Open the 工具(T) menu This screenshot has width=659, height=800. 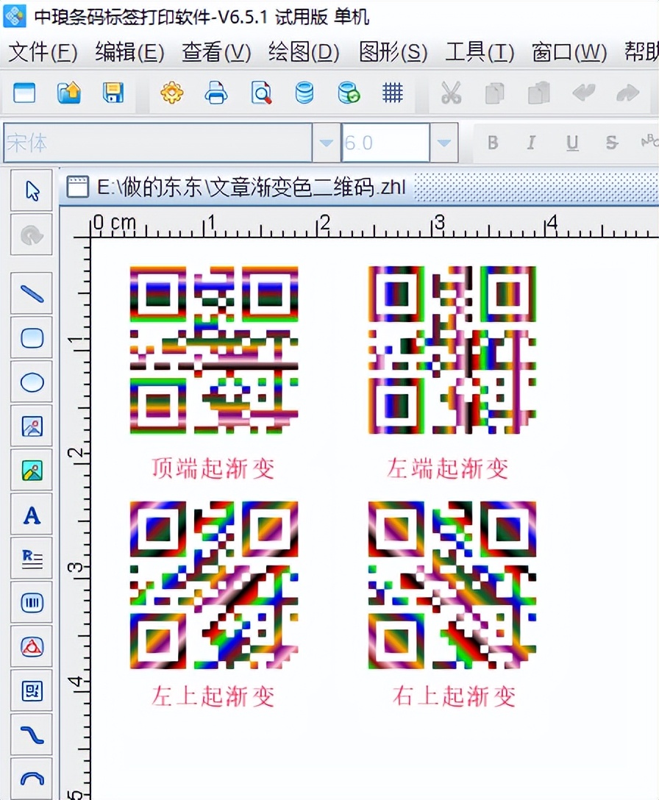480,52
